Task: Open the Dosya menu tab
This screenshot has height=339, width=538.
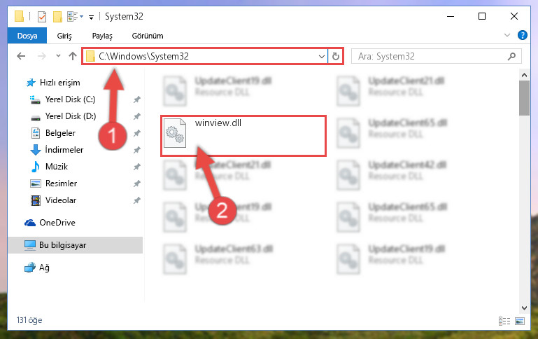Action: pyautogui.click(x=27, y=36)
